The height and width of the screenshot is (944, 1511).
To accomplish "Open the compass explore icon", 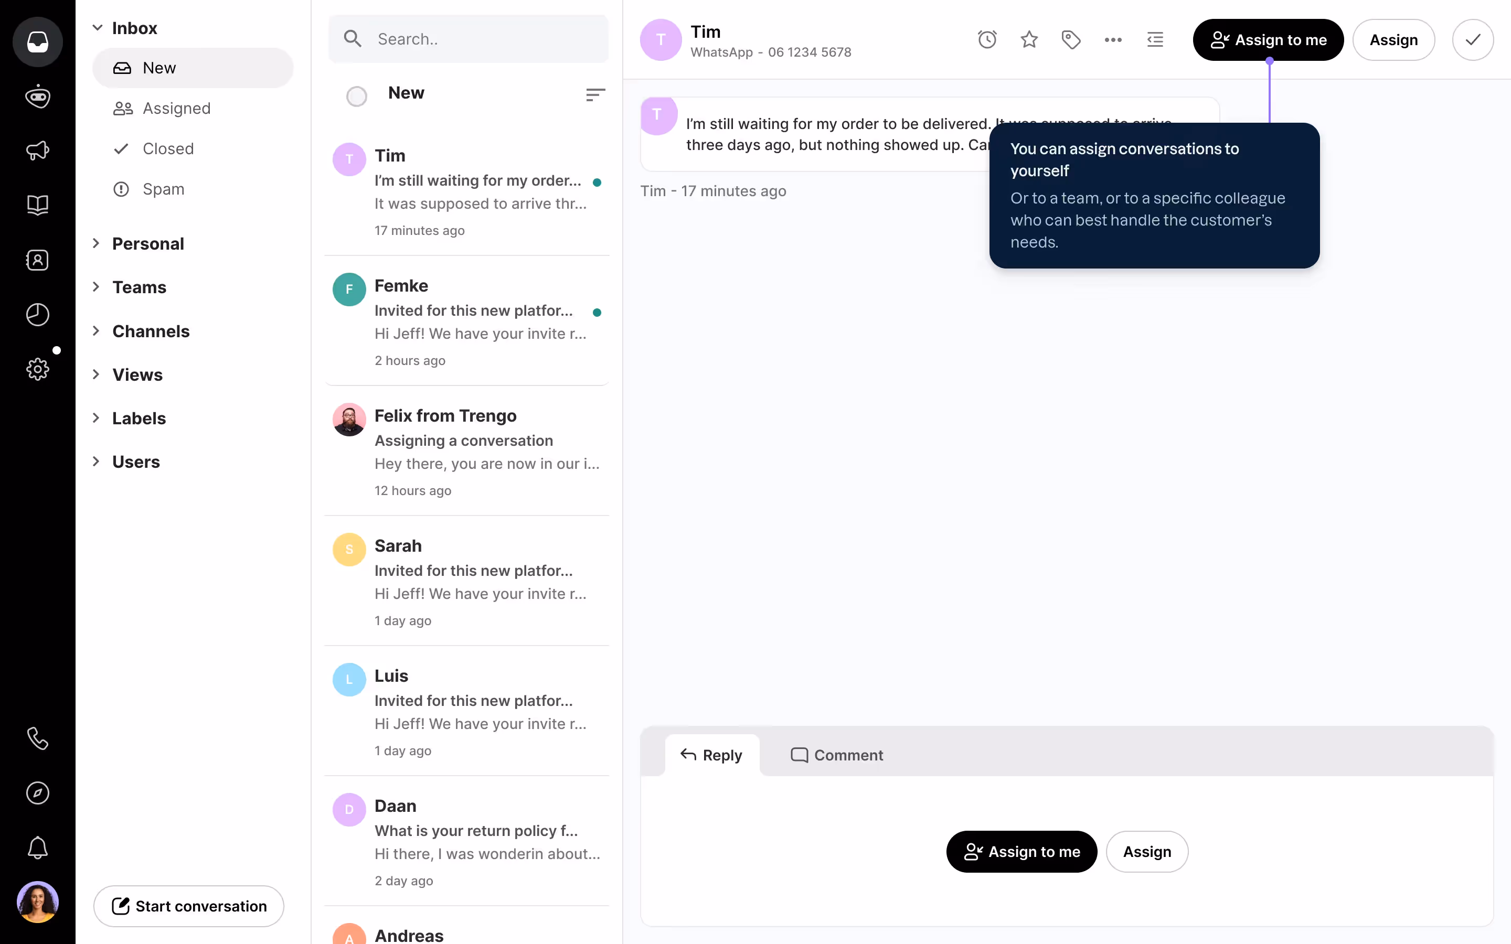I will point(37,793).
